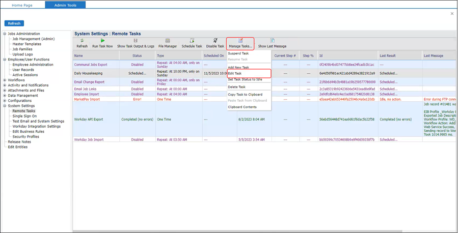Choose Delete Task in the dropdown menu
The width and height of the screenshot is (458, 233).
tap(236, 87)
